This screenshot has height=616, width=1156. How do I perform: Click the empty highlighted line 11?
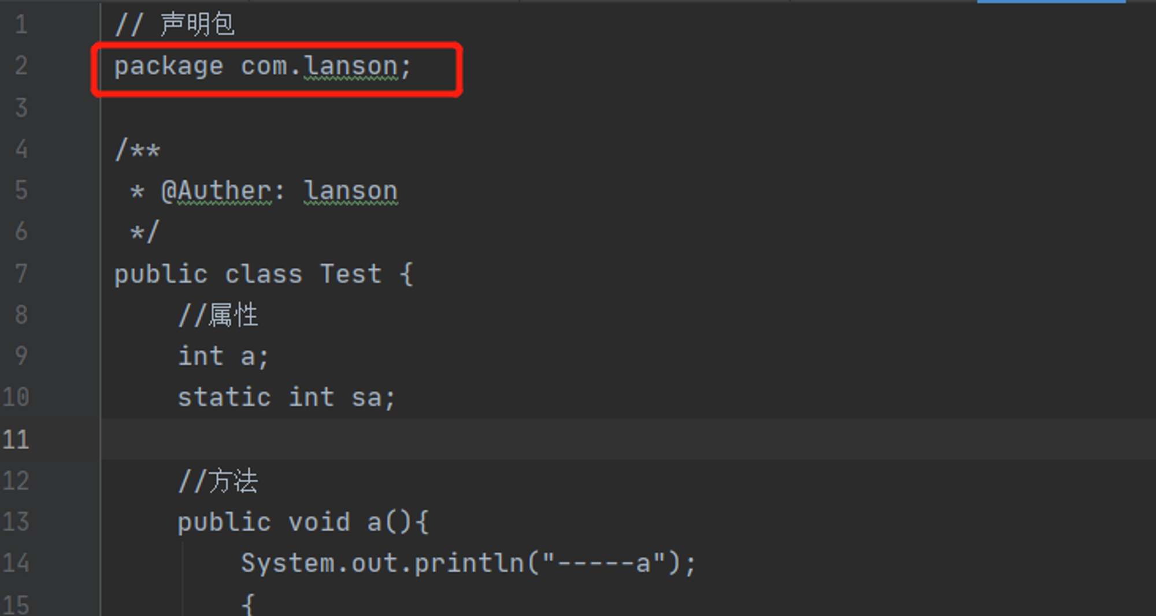628,439
